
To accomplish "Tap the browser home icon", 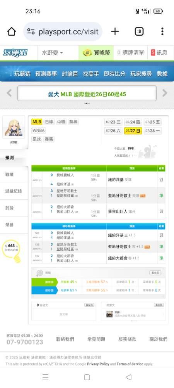I will (12, 31).
